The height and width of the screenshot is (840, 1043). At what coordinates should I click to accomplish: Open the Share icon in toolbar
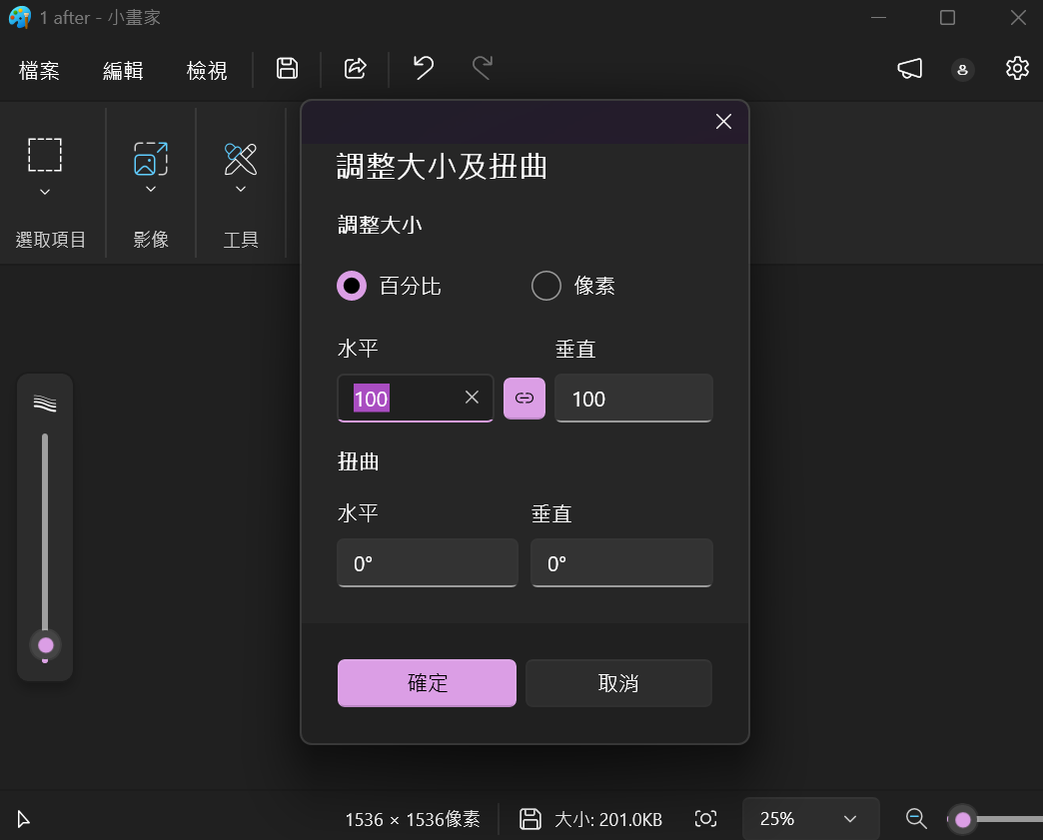pyautogui.click(x=356, y=69)
